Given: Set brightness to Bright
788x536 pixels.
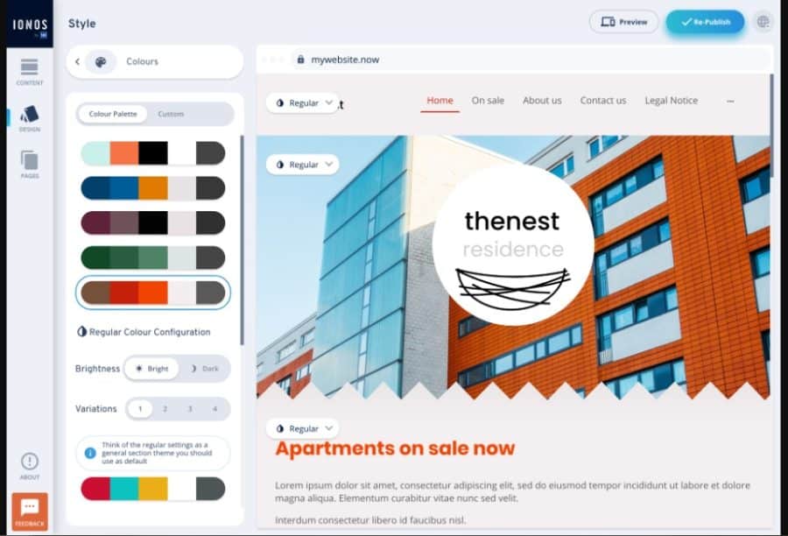Looking at the screenshot, I should tap(151, 369).
